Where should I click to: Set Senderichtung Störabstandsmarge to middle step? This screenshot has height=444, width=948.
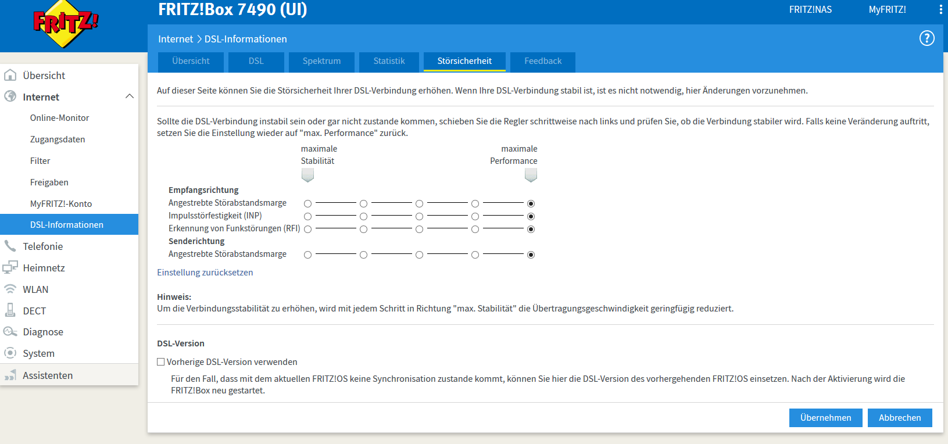(419, 255)
